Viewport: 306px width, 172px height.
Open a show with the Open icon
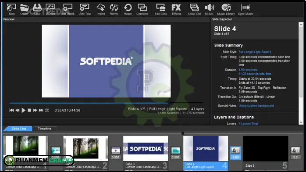(x=24, y=9)
